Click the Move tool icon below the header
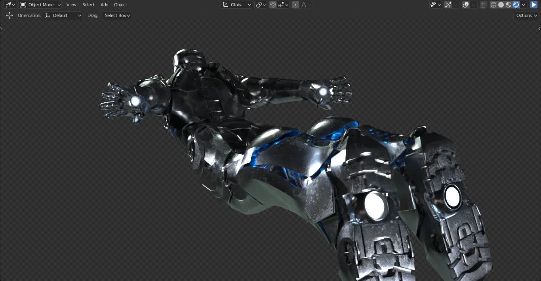Viewport: 541px width, 281px height. point(10,15)
